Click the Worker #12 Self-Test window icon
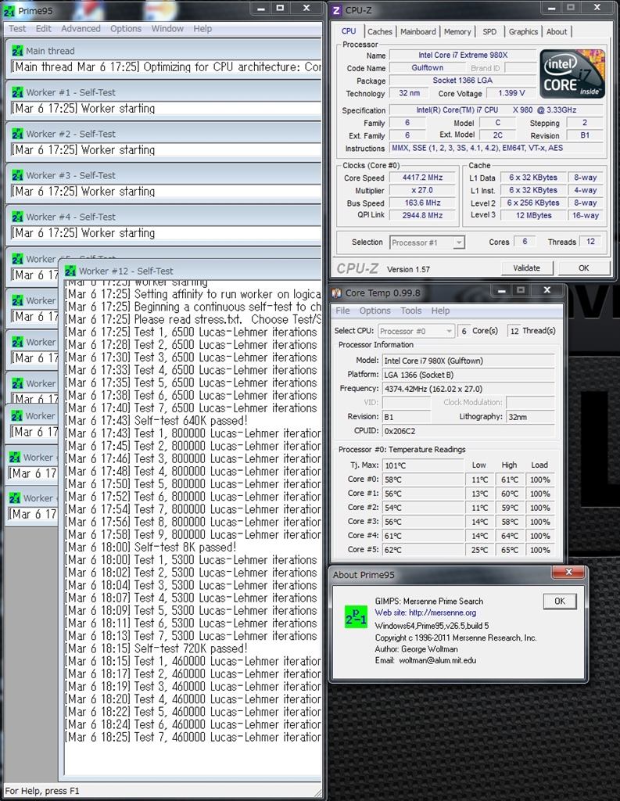The width and height of the screenshot is (620, 801). (x=70, y=271)
